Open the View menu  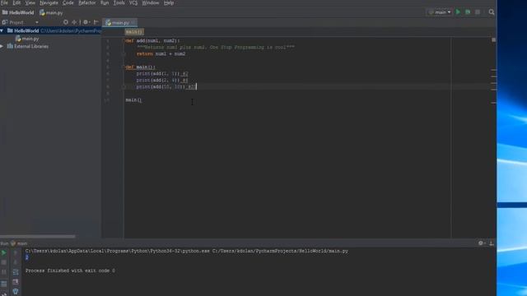tap(30, 2)
